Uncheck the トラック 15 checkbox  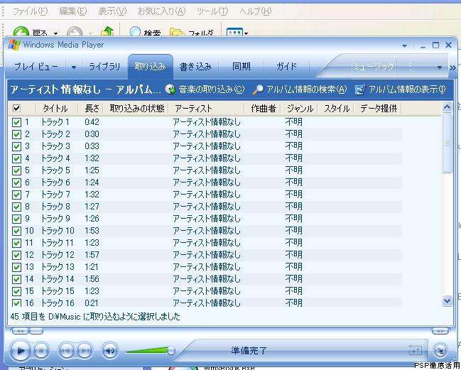pos(16,291)
